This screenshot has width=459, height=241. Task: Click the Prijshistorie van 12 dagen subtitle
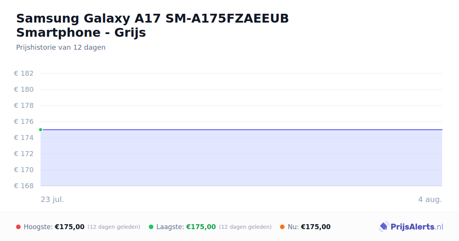click(x=61, y=47)
